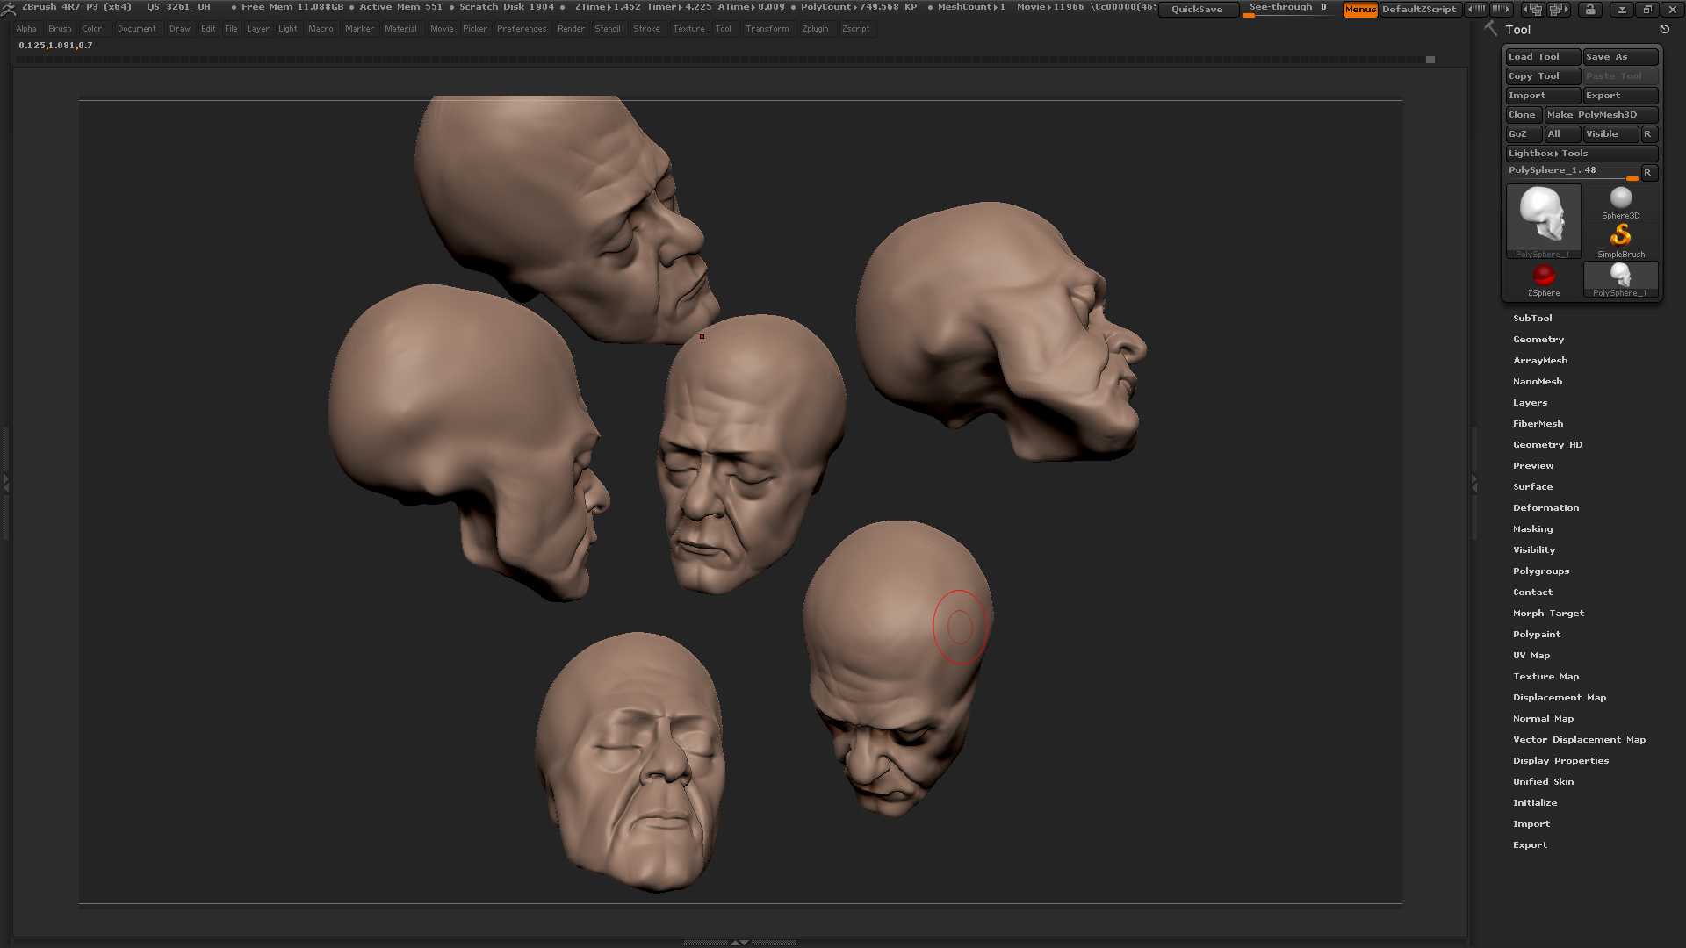Open the Brush menu
1686x948 pixels.
60,29
